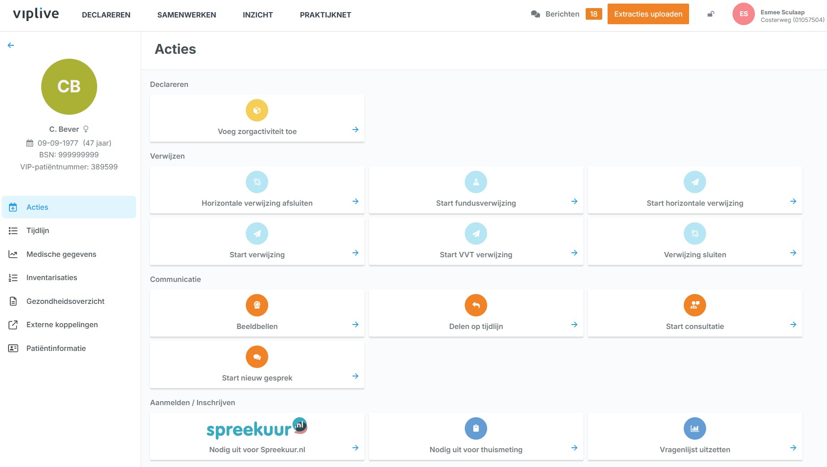Select Tijdlijn in the patient sidebar
Viewport: 827px width, 467px height.
[38, 230]
